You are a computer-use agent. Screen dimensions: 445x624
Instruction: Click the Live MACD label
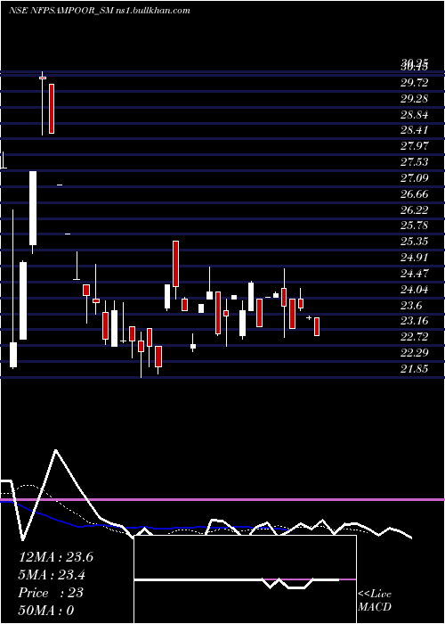[x=375, y=600]
